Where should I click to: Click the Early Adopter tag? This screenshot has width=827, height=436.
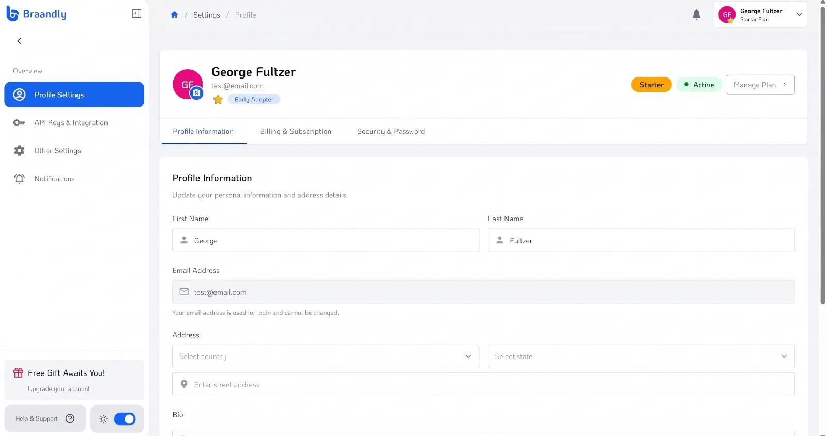pos(254,99)
